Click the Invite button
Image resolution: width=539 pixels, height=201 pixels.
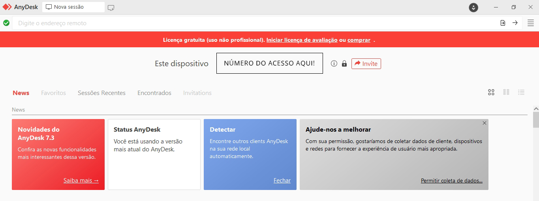click(x=366, y=63)
